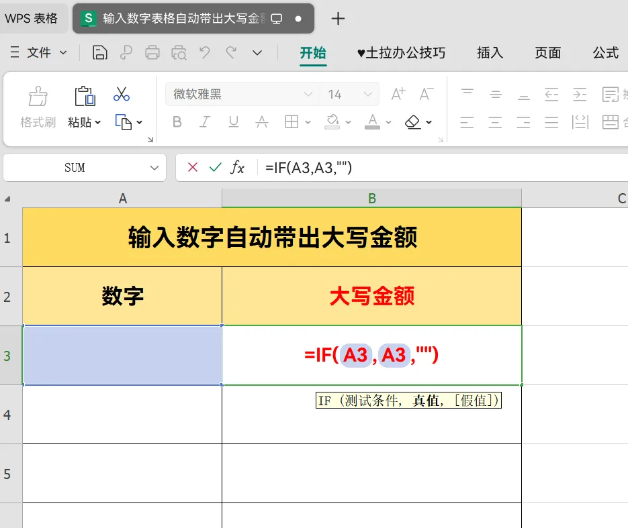The height and width of the screenshot is (528, 628).
Task: Click the distributed alignment icon
Action: point(580,122)
